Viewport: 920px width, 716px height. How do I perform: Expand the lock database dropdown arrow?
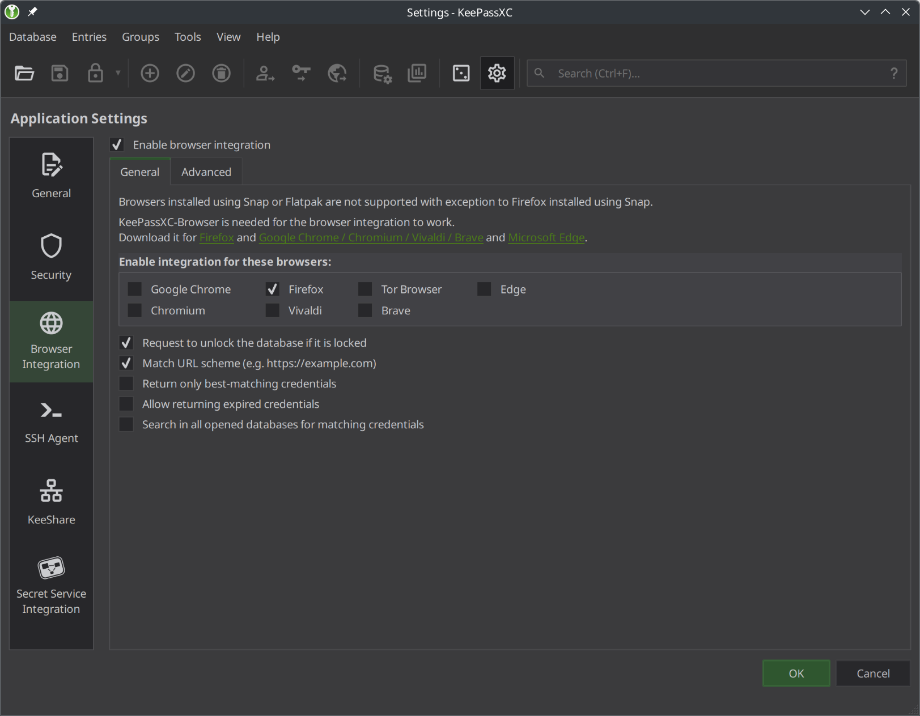pyautogui.click(x=118, y=73)
